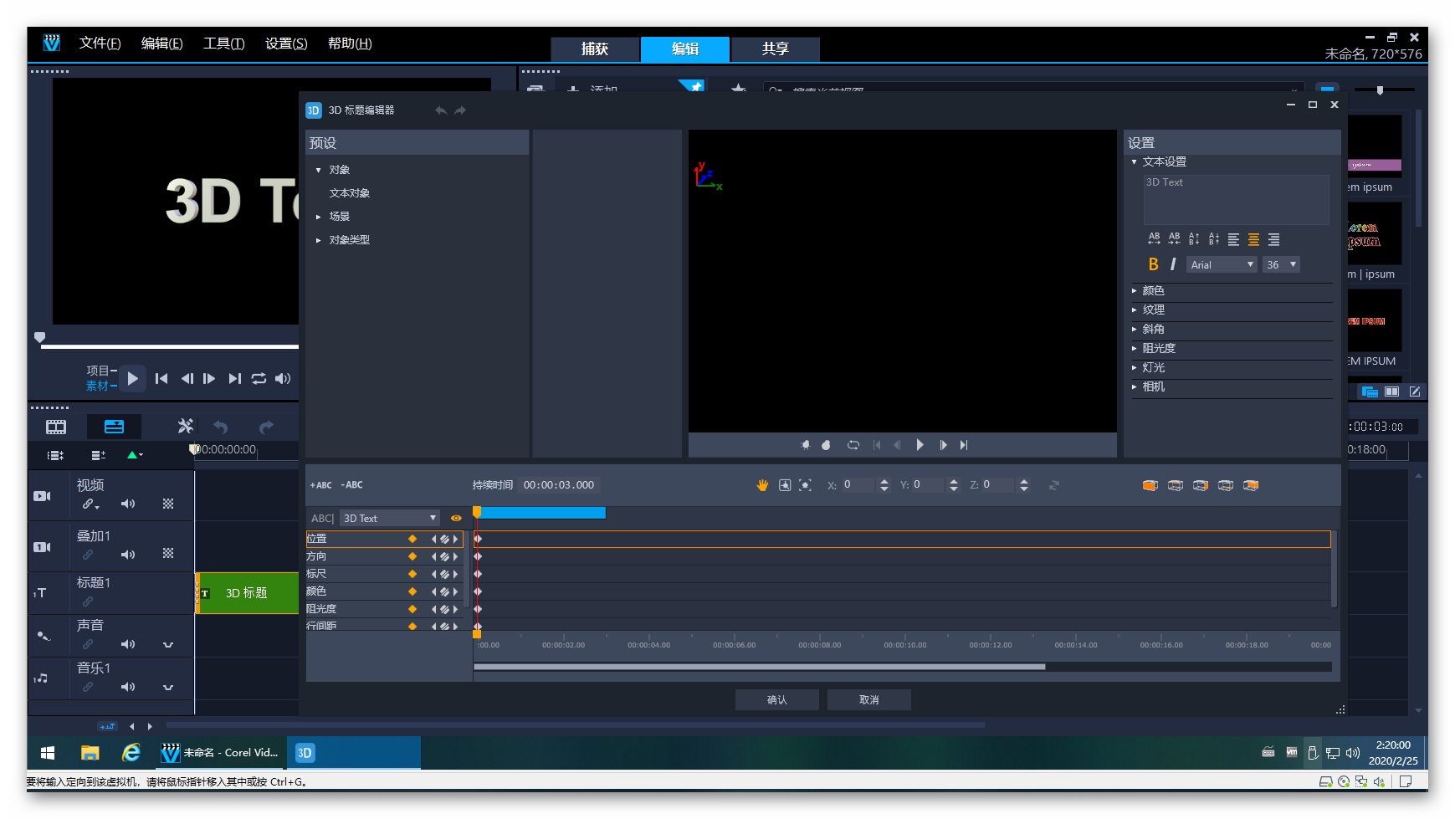Click the increase character spacing icon
Screen dimensions: 1455x819
point(1154,239)
